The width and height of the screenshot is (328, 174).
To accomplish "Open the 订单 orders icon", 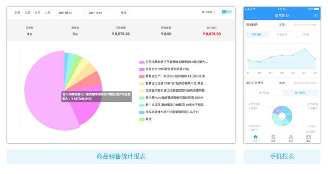I will click(x=273, y=137).
